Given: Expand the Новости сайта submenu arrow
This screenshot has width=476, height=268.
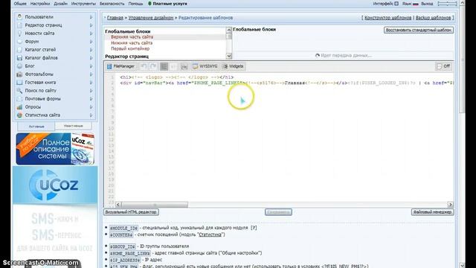Looking at the screenshot, I should coord(91,33).
